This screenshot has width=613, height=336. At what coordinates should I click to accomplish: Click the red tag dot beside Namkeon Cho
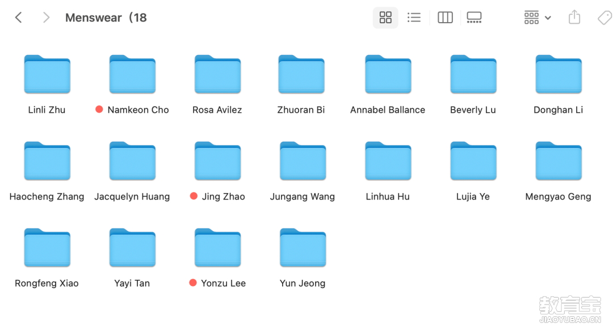point(99,110)
